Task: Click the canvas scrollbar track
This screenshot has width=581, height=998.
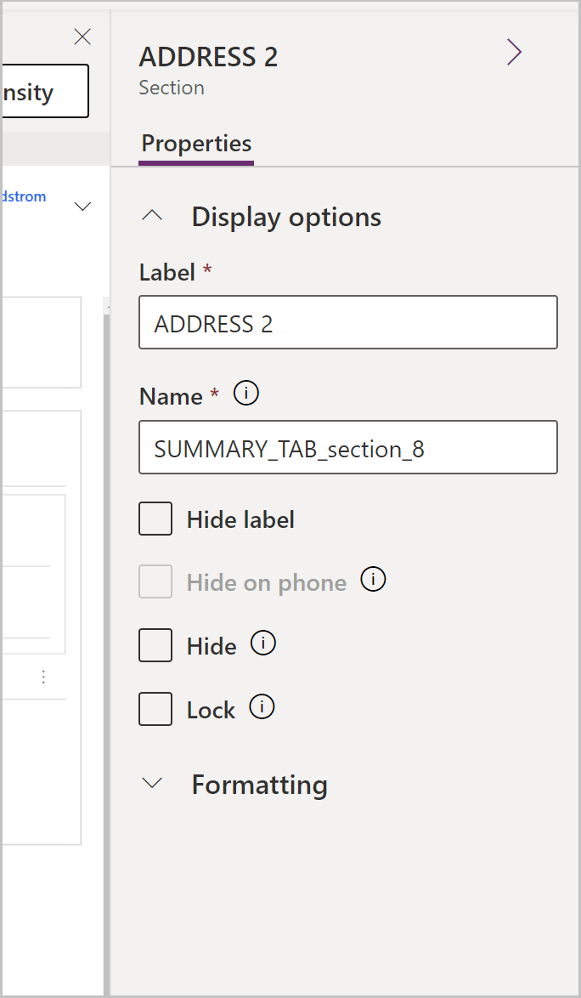Action: 105,510
